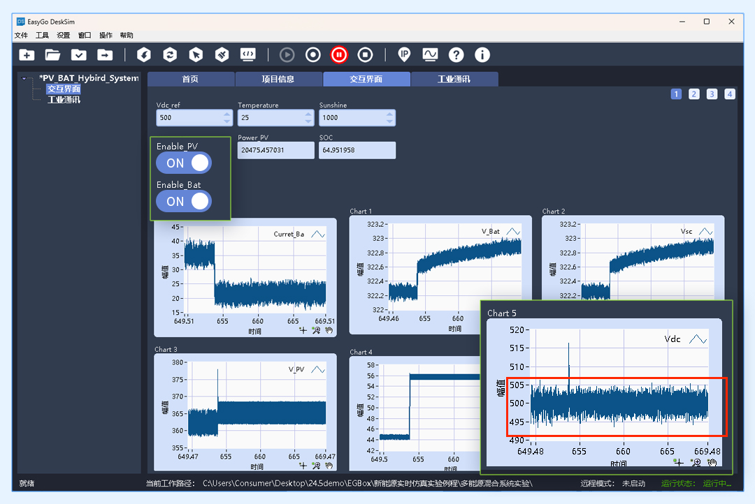Image resolution: width=755 pixels, height=504 pixels.
Task: Switch to the 首页 tab
Action: 191,79
